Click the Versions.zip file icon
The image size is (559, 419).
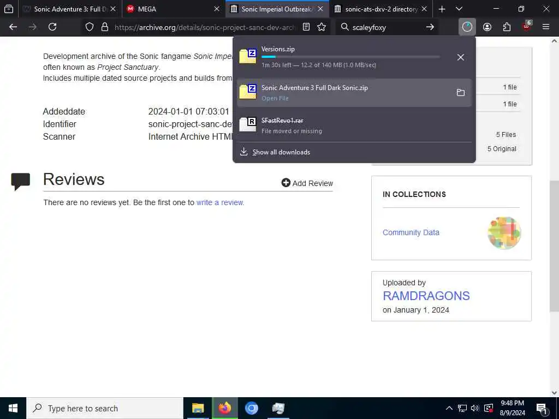click(x=248, y=56)
